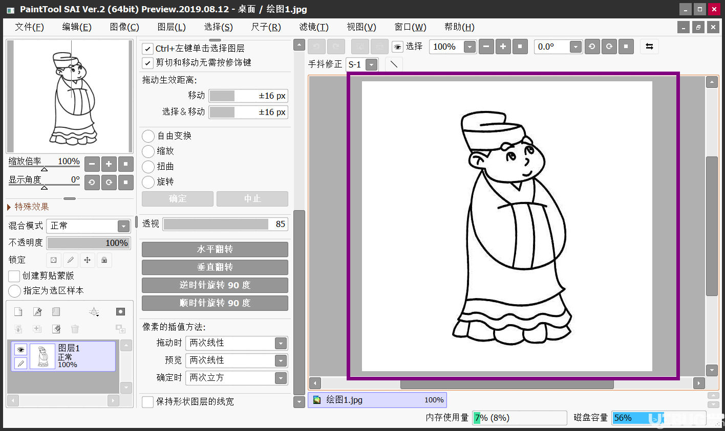
Task: Flip canvas view horizontally icon
Action: (x=649, y=47)
